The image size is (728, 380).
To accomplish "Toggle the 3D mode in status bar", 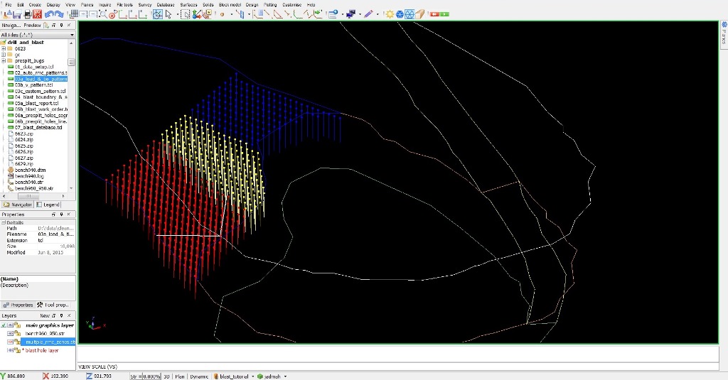I will click(166, 376).
